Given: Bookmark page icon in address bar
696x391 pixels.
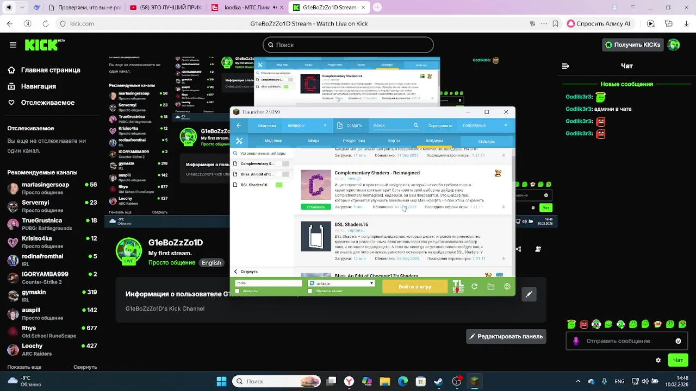Looking at the screenshot, I should coord(555,24).
